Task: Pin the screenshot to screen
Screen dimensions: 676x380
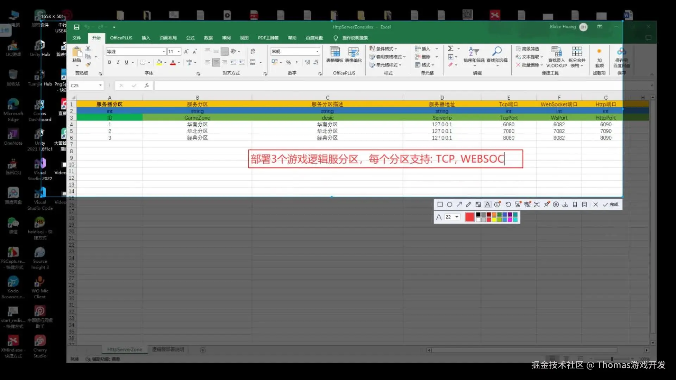Action: point(546,204)
